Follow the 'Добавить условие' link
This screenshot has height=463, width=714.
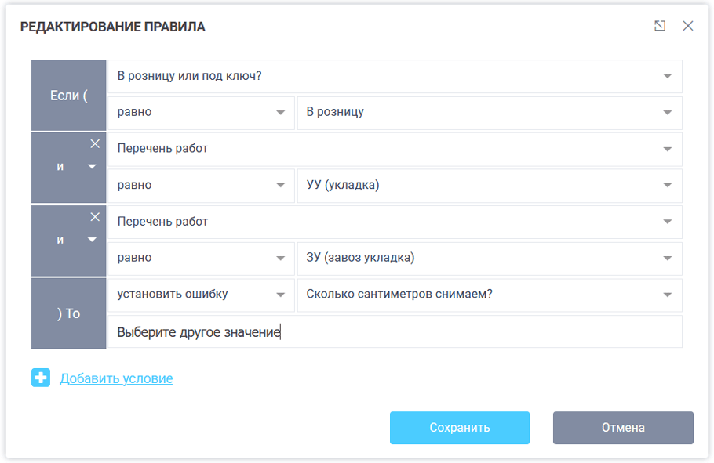pos(116,378)
